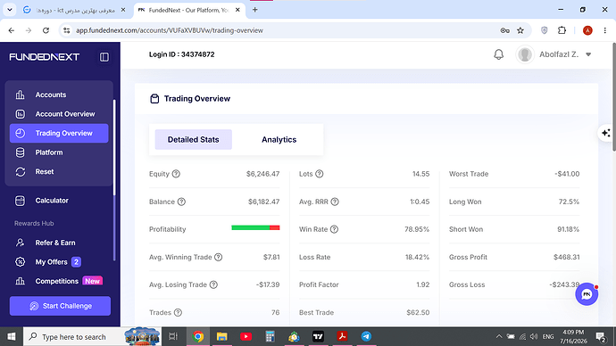Image resolution: width=616 pixels, height=346 pixels.
Task: Select the Detailed Stats tab
Action: tap(194, 140)
